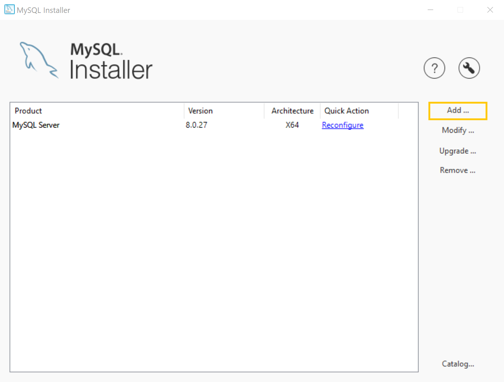Click the Upgrade ... button
This screenshot has height=382, width=504.
(x=458, y=151)
